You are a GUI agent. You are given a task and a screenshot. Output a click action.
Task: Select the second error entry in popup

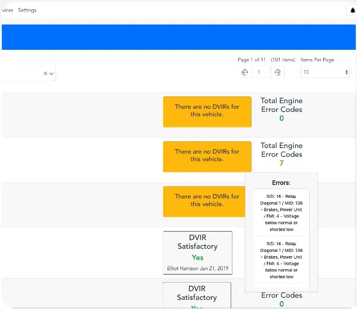point(281,260)
